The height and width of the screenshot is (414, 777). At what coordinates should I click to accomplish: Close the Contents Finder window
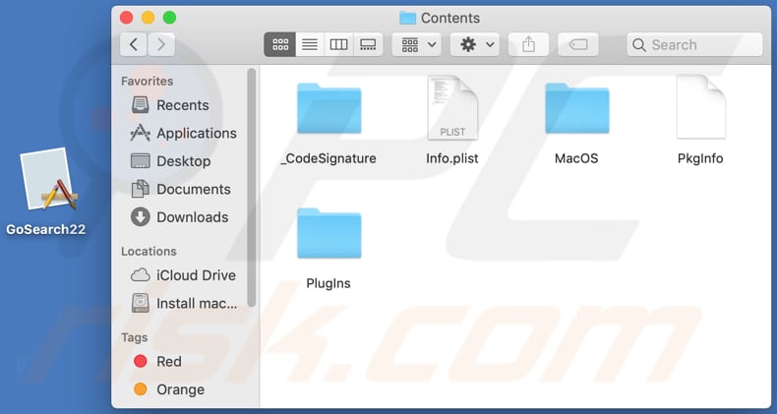126,18
